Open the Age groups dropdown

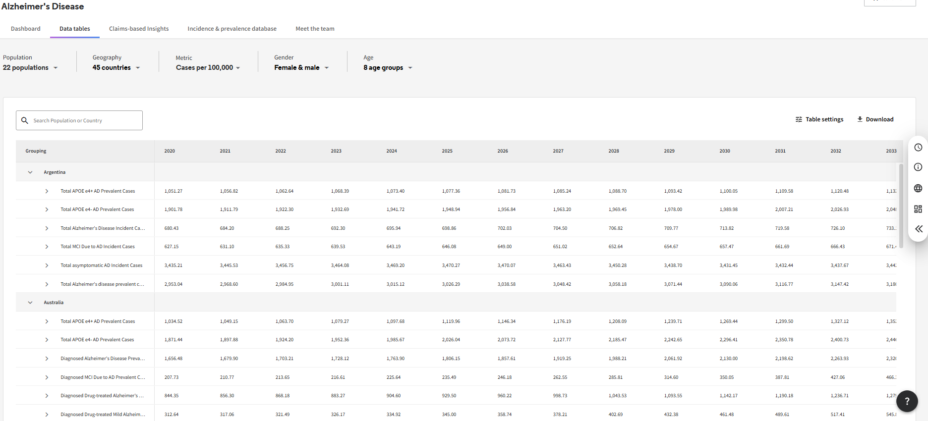coord(387,68)
